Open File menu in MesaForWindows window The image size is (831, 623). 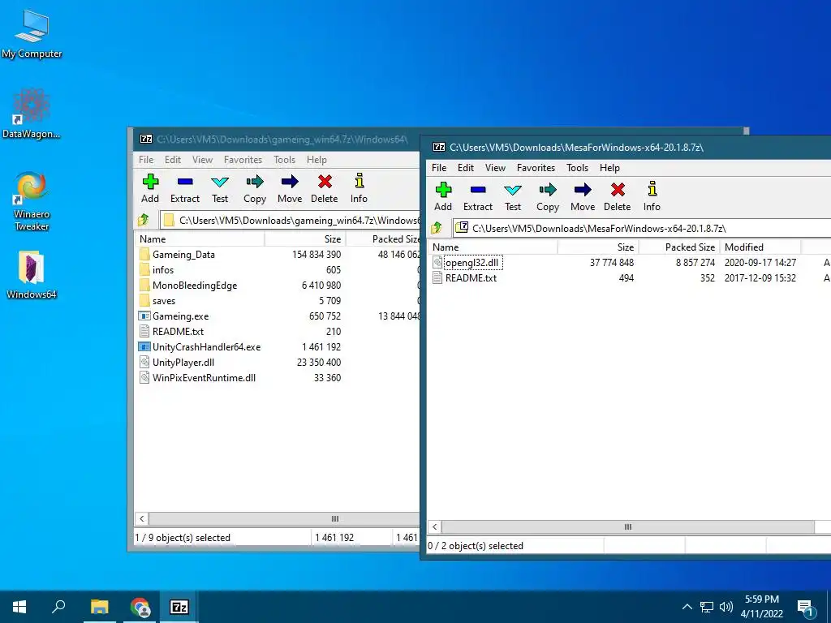439,168
